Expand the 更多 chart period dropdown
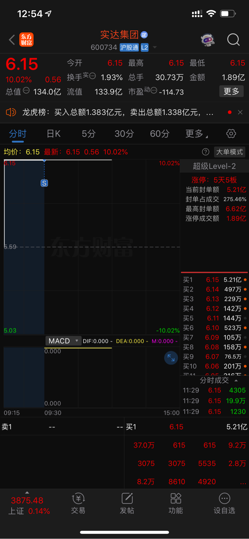The height and width of the screenshot is (539, 249). tap(196, 134)
